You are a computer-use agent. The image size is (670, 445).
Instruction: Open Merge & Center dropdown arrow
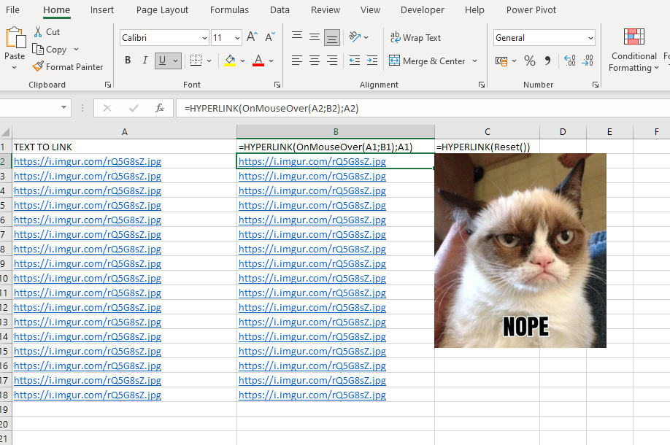pos(474,61)
